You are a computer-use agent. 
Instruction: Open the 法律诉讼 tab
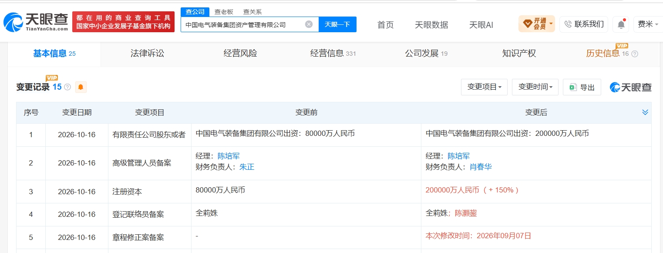tap(147, 54)
